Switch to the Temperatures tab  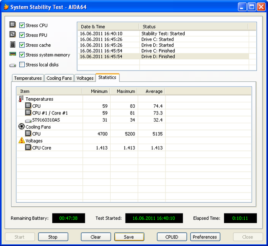(x=28, y=78)
